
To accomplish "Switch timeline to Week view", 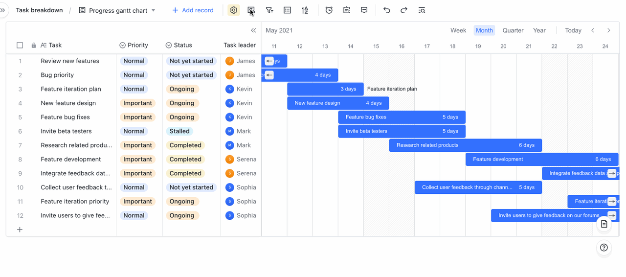I will click(458, 30).
